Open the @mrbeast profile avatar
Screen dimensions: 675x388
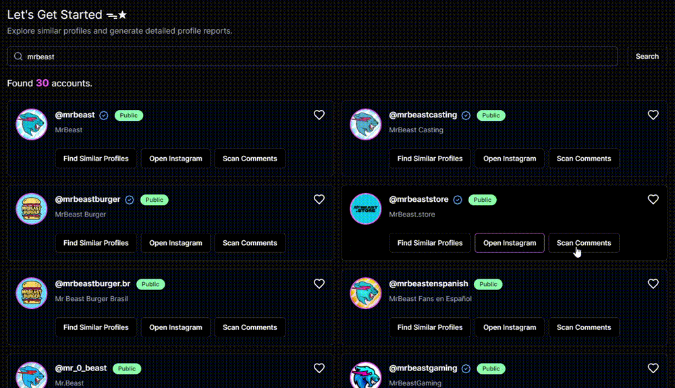32,124
